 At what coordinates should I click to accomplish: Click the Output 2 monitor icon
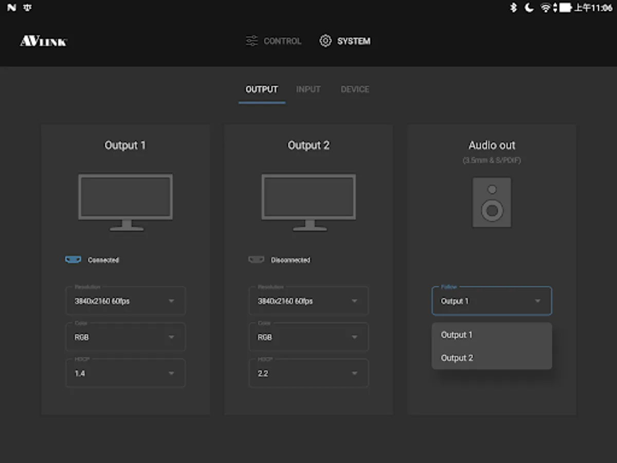point(308,202)
